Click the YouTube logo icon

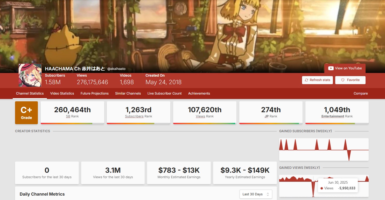click(x=331, y=68)
